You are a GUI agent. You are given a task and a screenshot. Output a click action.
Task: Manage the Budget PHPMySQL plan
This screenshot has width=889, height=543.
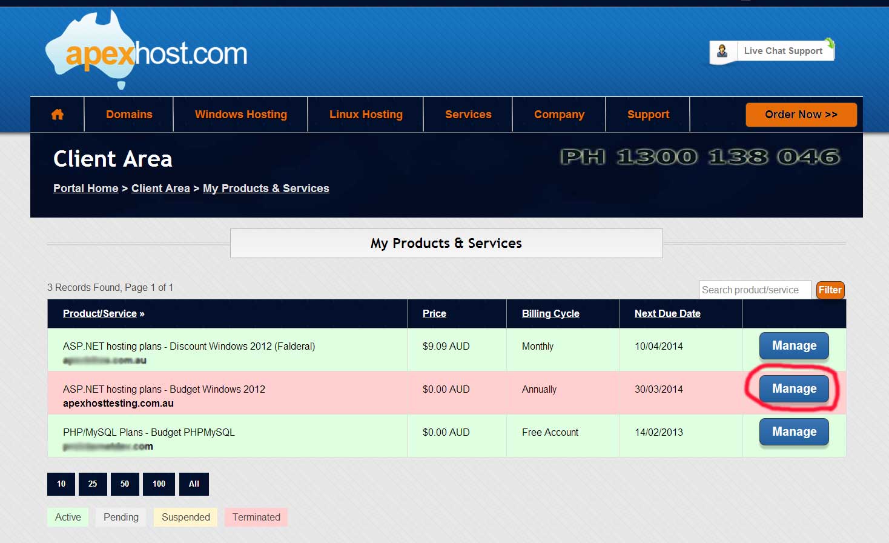point(794,432)
